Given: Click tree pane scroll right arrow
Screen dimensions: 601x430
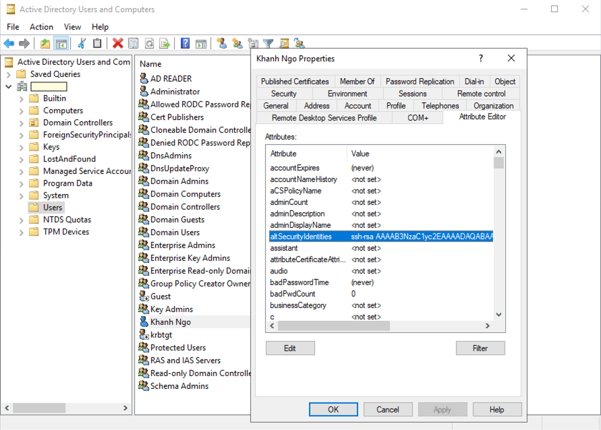Looking at the screenshot, I should 125,408.
